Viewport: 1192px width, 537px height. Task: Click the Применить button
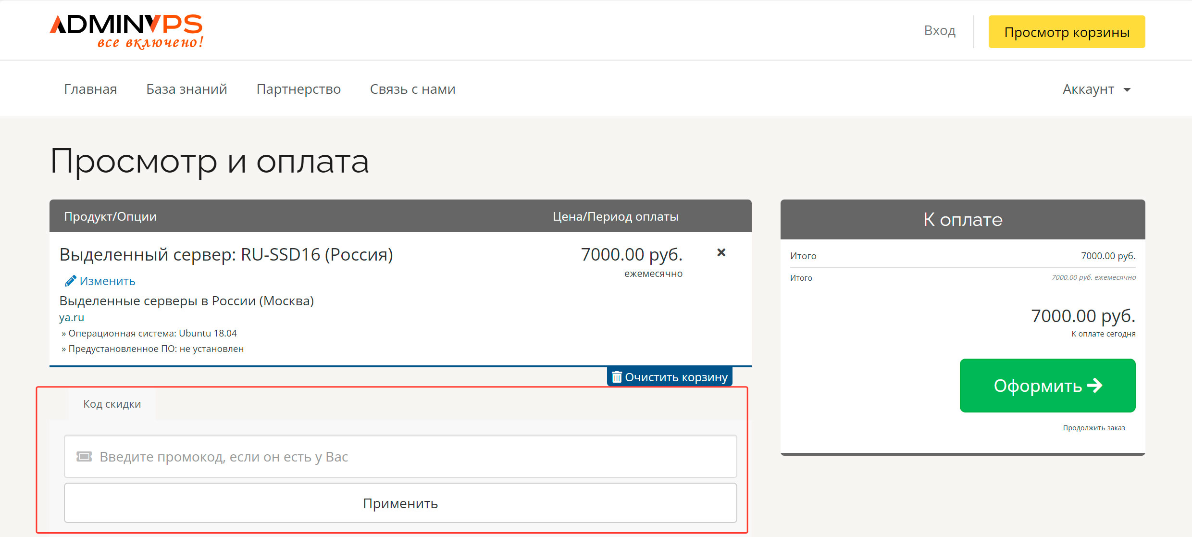tap(400, 503)
